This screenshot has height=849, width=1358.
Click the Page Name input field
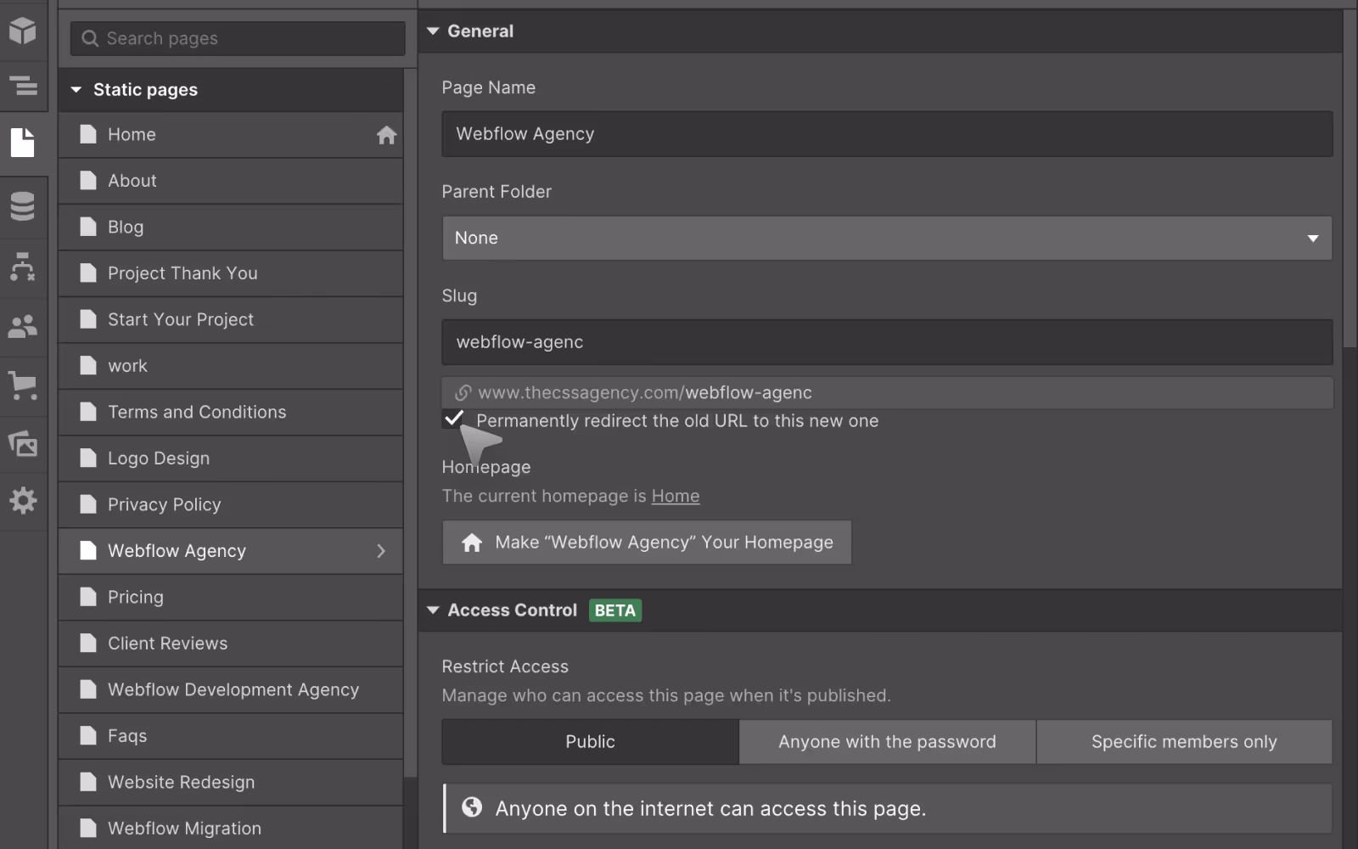click(x=887, y=134)
